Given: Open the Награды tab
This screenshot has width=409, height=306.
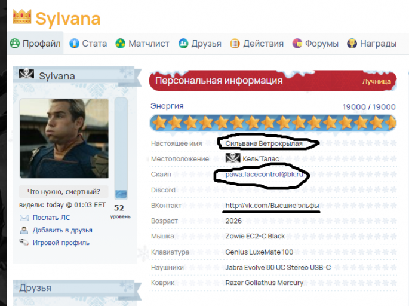Looking at the screenshot, I should click(x=372, y=44).
